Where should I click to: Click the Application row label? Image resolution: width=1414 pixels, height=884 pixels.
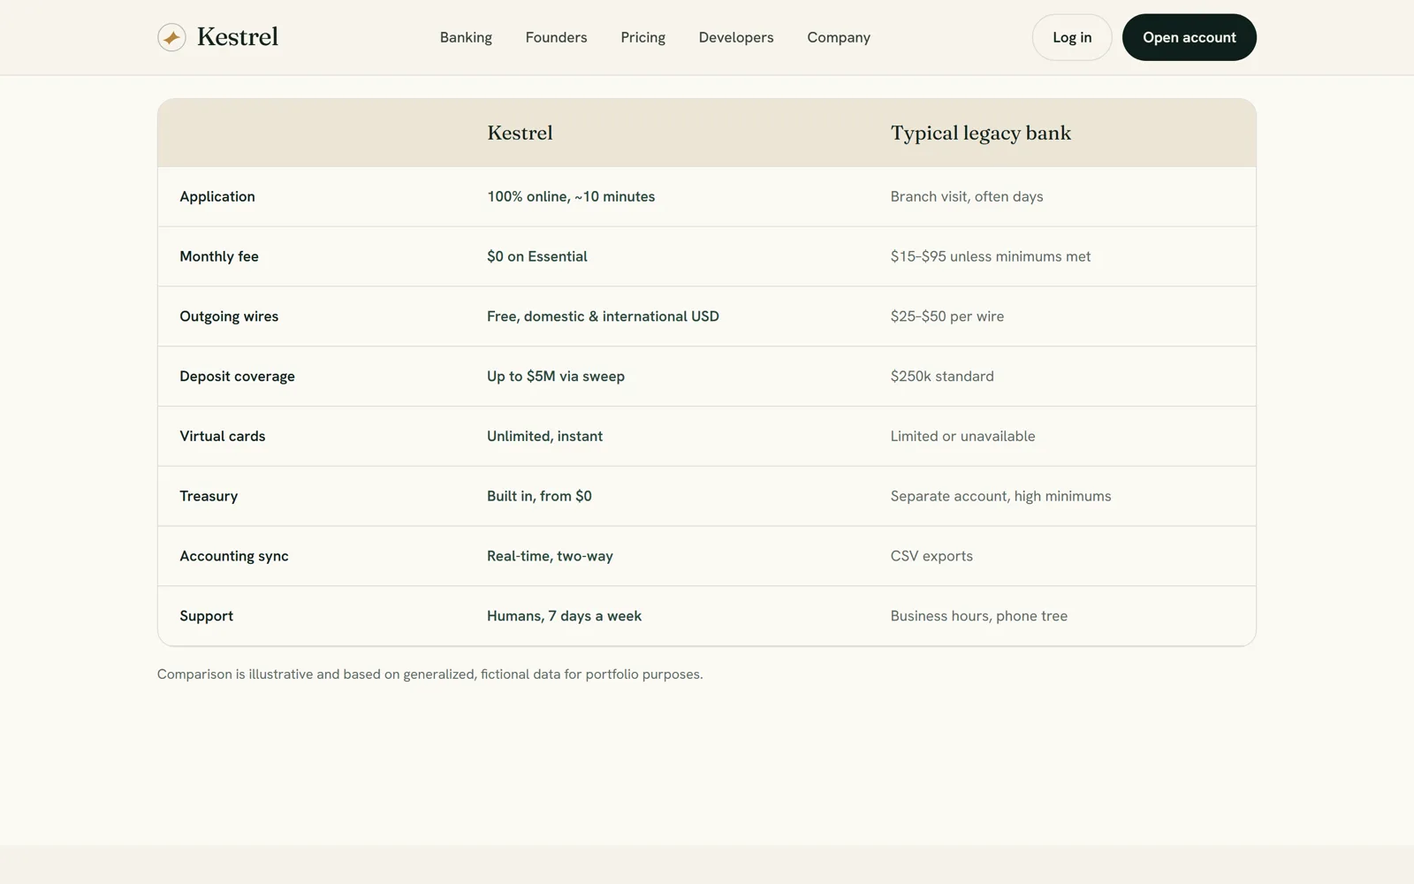217,196
